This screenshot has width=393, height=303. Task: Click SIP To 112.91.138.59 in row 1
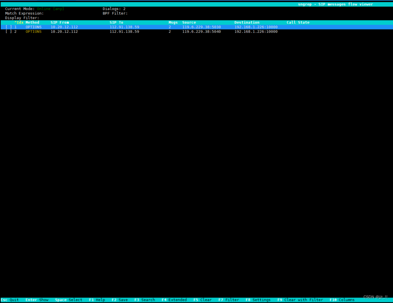coord(124,27)
